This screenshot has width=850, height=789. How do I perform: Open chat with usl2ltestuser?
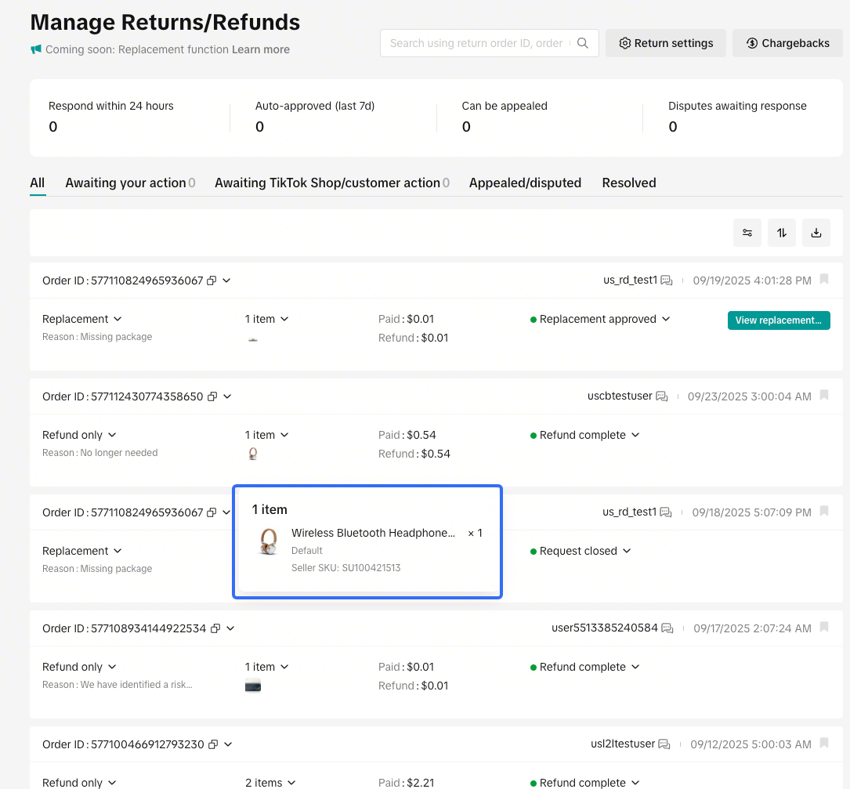664,744
